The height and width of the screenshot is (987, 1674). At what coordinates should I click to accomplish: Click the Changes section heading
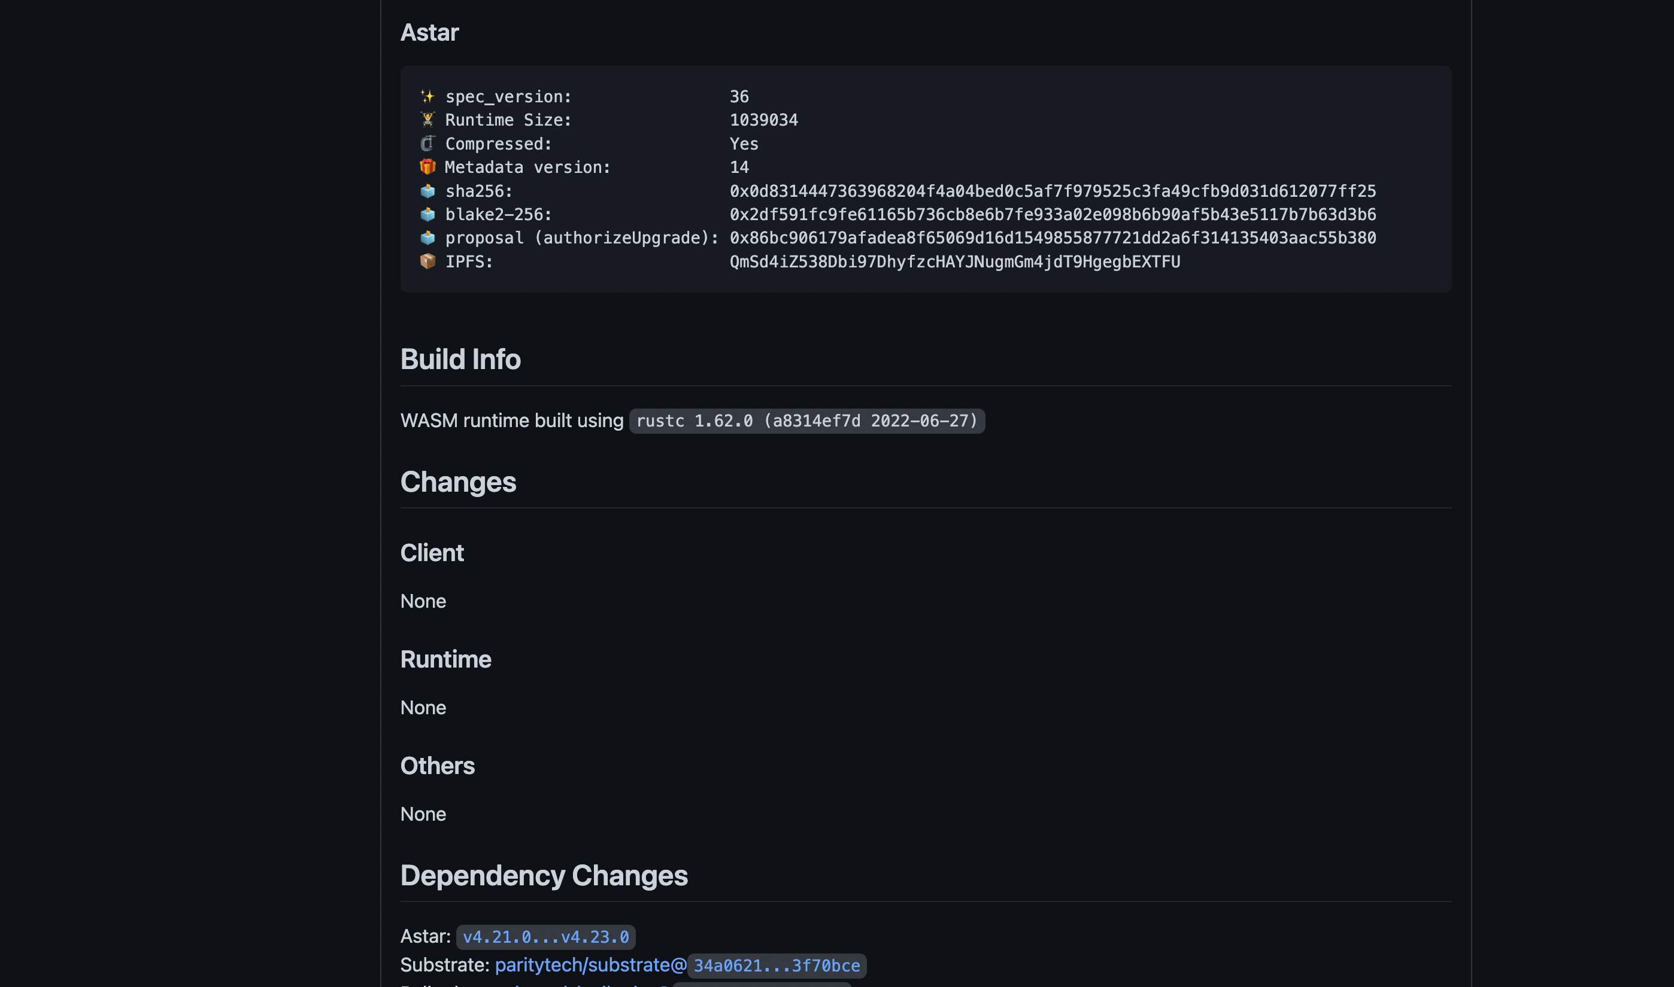[458, 482]
